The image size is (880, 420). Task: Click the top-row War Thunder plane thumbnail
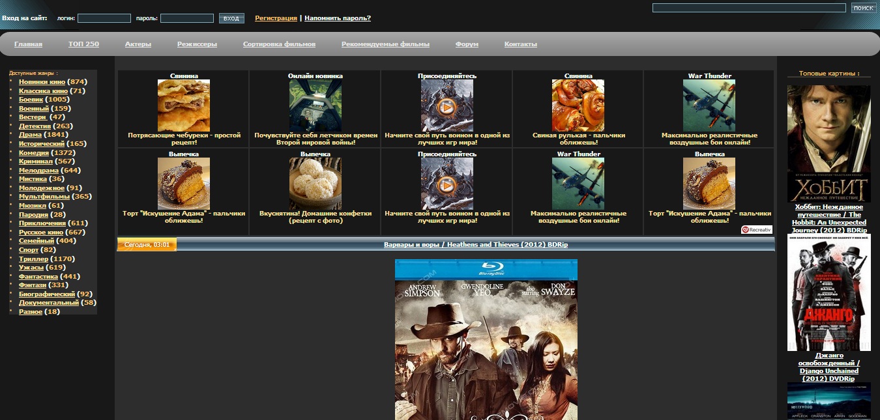click(709, 105)
